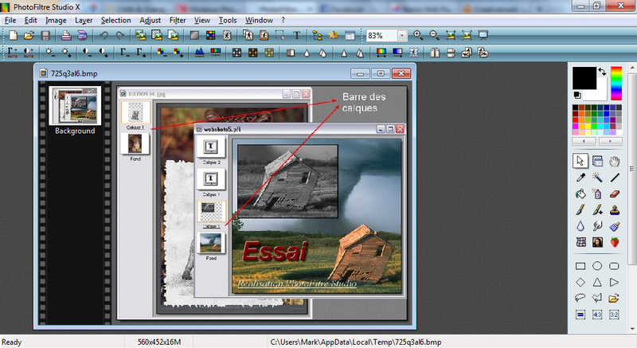The width and height of the screenshot is (637, 348).
Task: Select the Magic Wand tool
Action: coord(596,178)
